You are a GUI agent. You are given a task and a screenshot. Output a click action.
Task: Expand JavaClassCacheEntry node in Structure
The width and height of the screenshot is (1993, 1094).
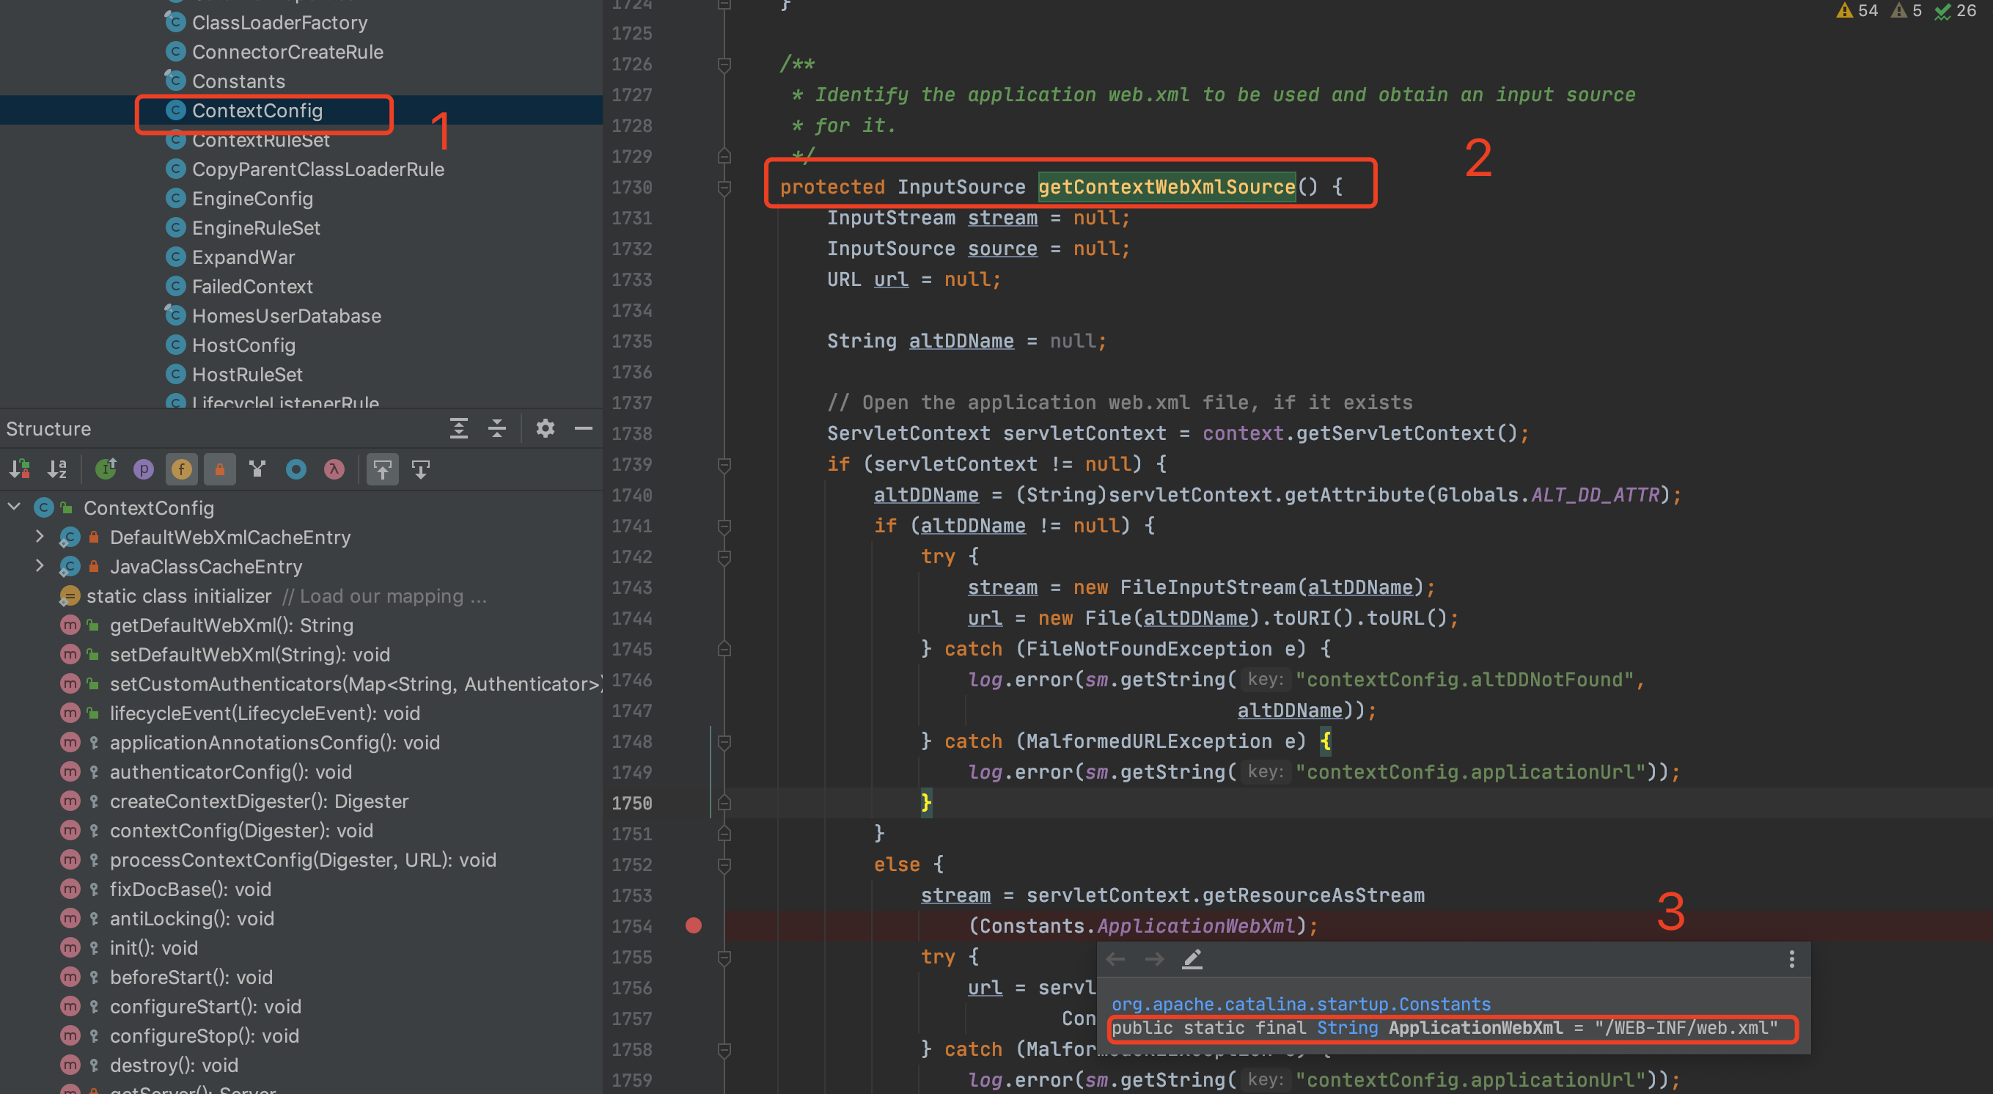tap(40, 565)
